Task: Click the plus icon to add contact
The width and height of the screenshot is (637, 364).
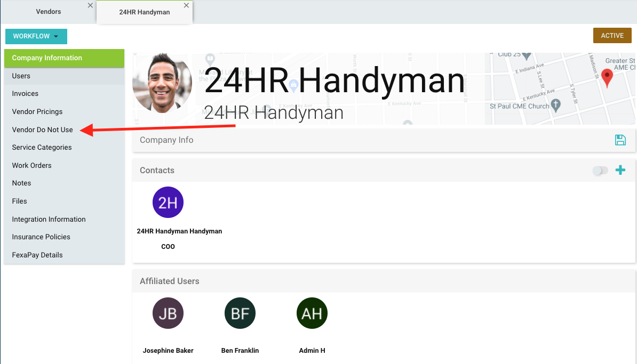Action: coord(620,171)
